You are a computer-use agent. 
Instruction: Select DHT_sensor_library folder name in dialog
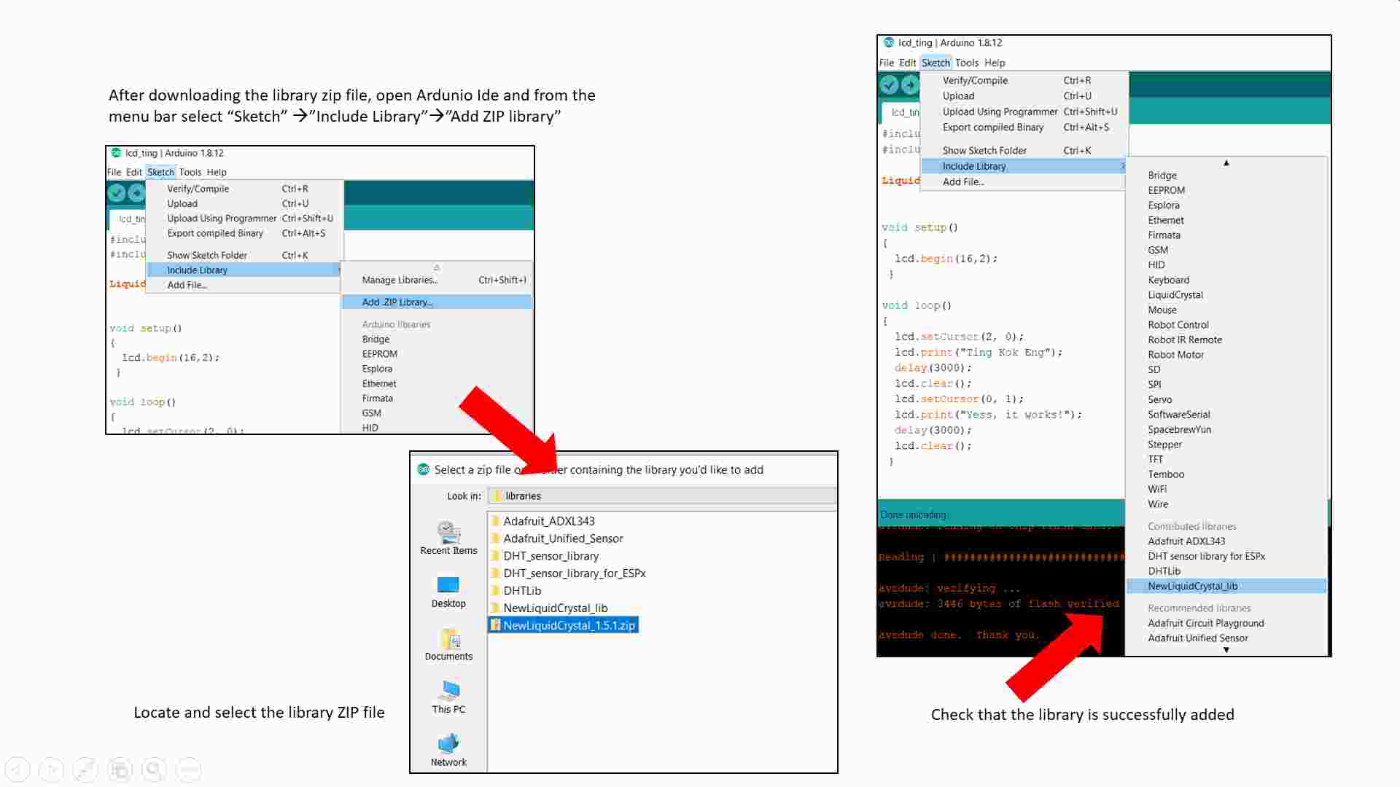coord(551,555)
